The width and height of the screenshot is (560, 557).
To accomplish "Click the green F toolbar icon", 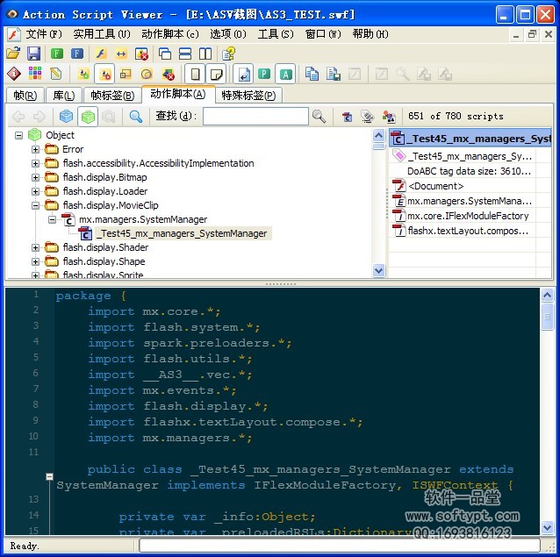I will point(57,54).
